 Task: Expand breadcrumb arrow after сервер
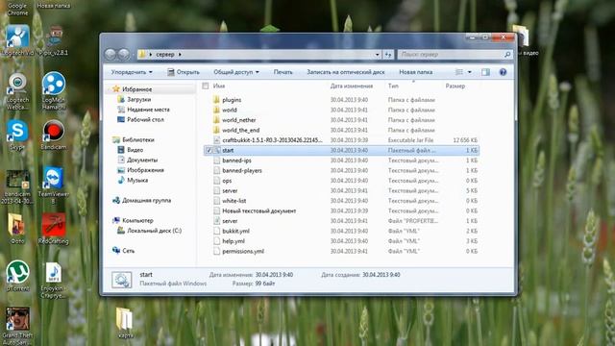(180, 55)
